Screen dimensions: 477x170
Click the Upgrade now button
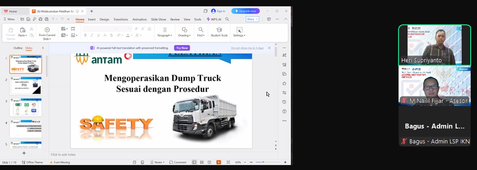coord(245,11)
